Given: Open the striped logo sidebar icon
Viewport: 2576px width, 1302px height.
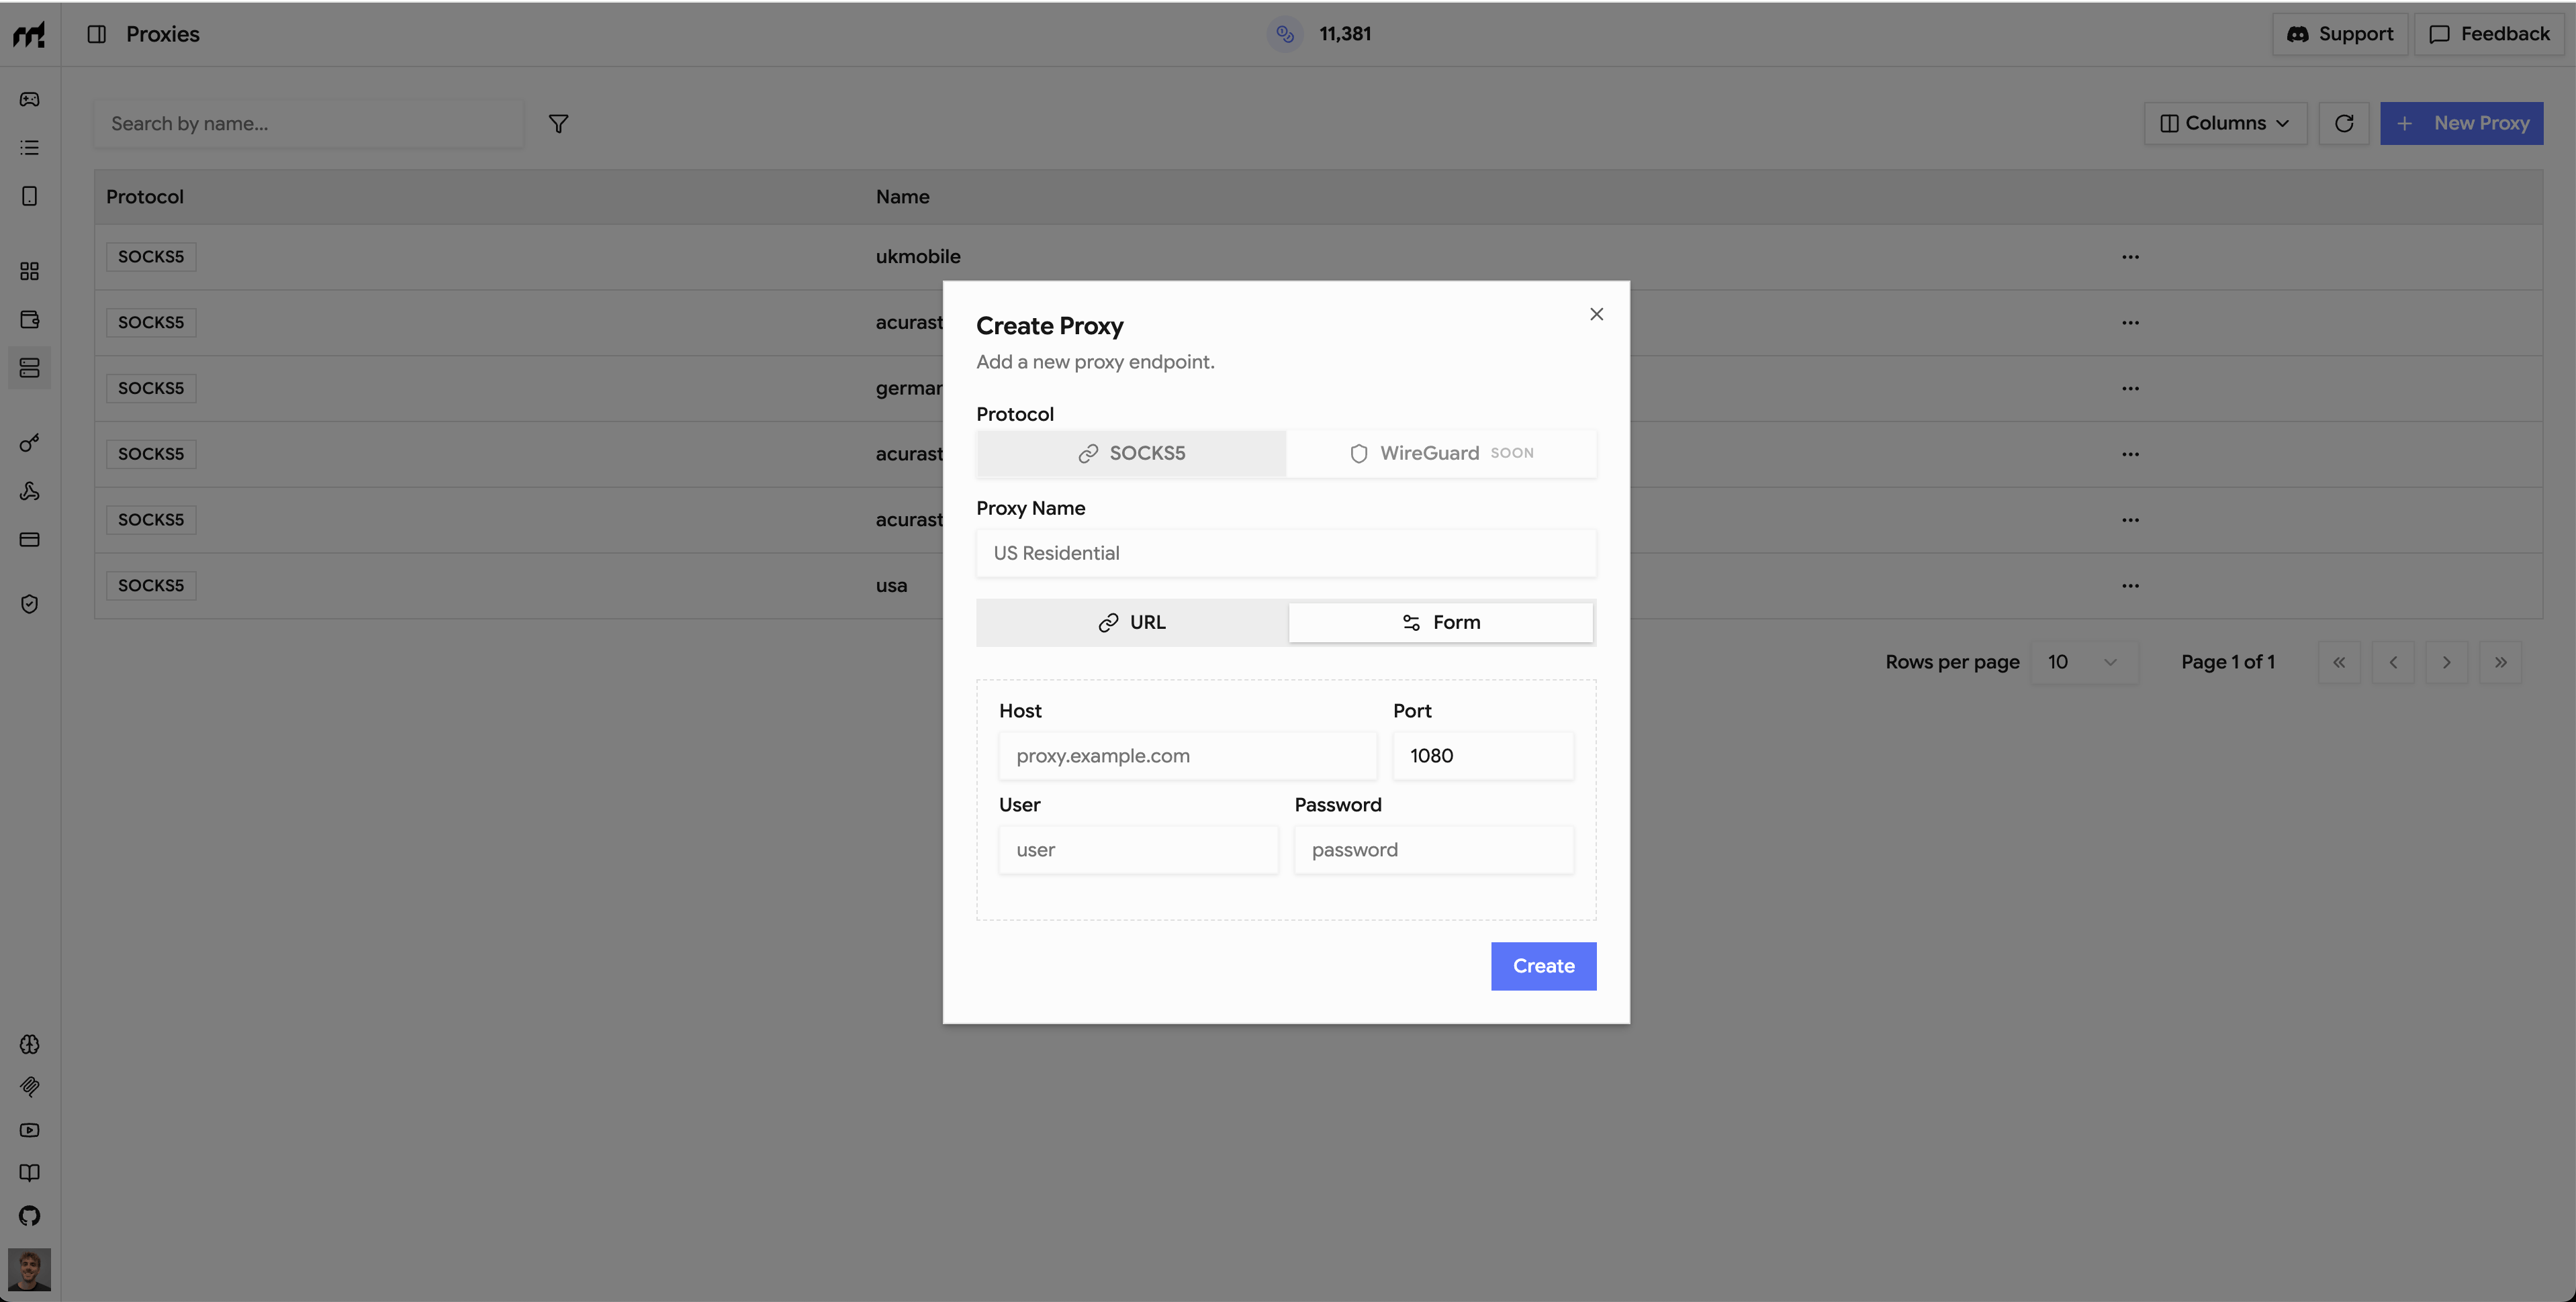Looking at the screenshot, I should click(29, 1087).
